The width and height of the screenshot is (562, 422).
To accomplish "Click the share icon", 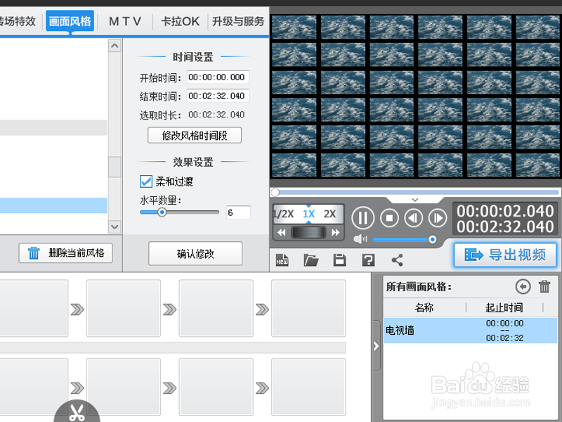I will click(x=397, y=260).
